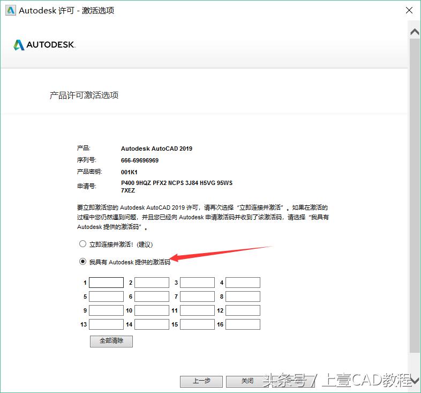This screenshot has height=393, width=421.
Task: Click activation code field 13
Action: tap(107, 324)
